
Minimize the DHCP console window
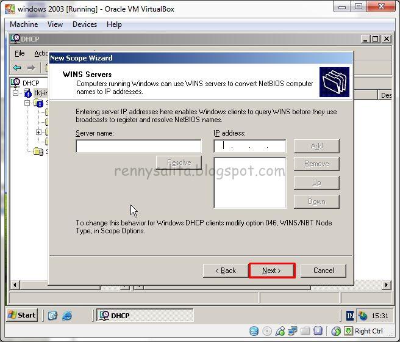[365, 39]
